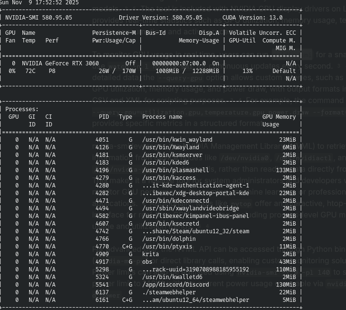Click process "/usr/bin/ksmserver"

[x=172, y=155]
